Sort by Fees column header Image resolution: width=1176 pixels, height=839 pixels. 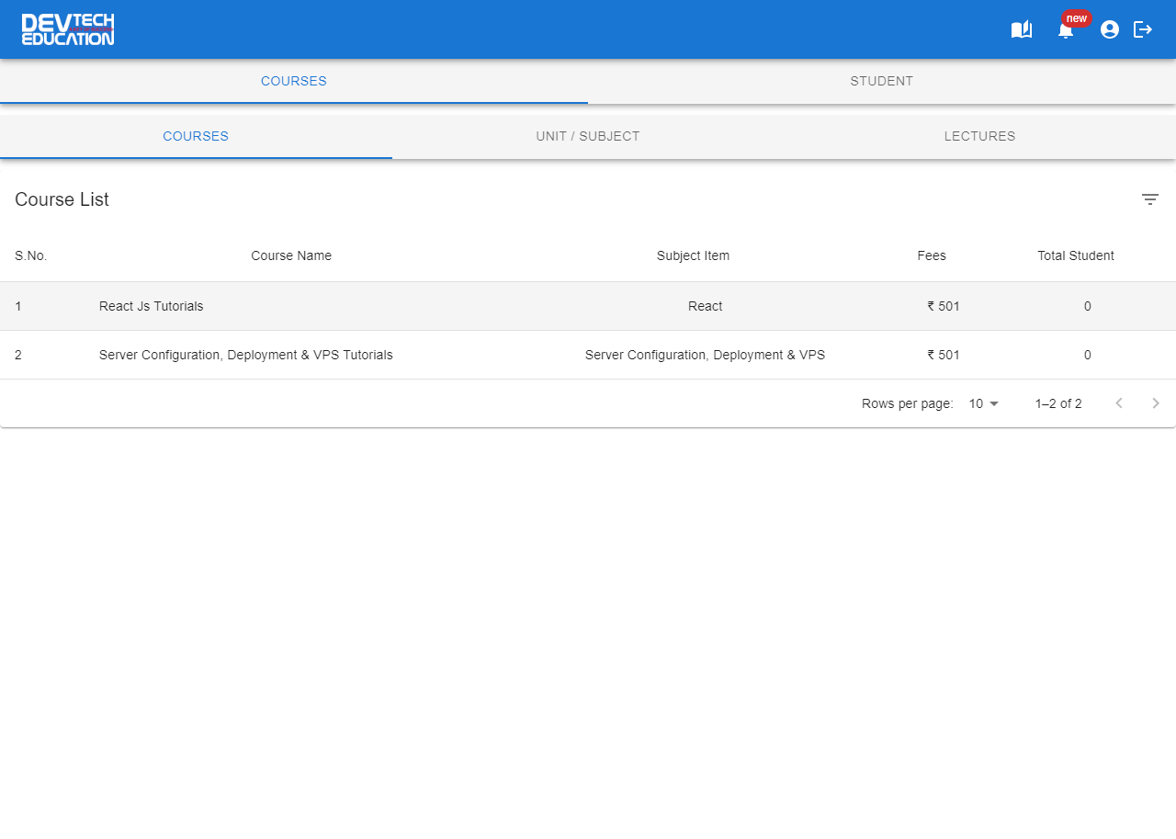[x=932, y=255]
